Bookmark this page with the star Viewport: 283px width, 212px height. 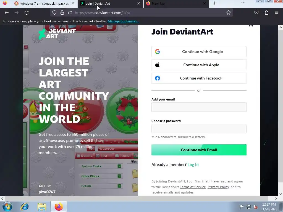[x=229, y=13]
